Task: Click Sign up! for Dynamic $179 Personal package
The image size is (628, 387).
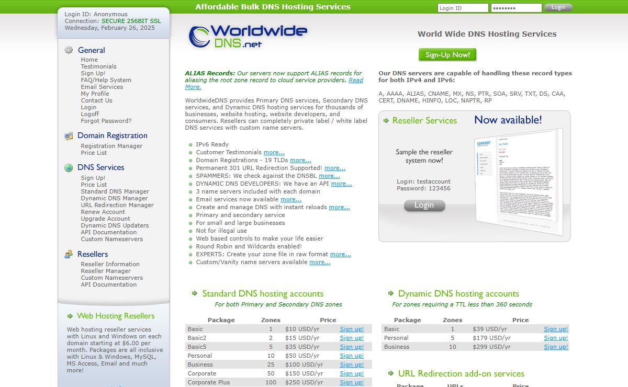Action: (556, 338)
